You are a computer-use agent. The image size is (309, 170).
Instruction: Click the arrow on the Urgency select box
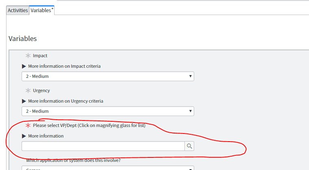click(191, 111)
